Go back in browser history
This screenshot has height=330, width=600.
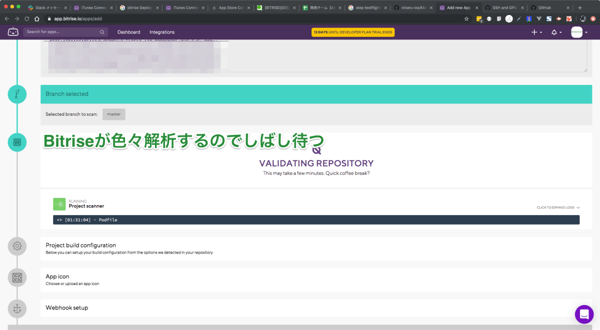pos(6,18)
